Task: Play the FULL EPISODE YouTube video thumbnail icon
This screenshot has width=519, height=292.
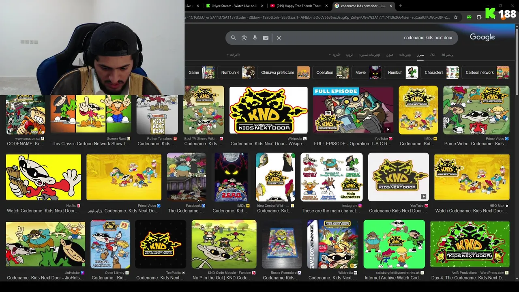Action: (x=388, y=130)
